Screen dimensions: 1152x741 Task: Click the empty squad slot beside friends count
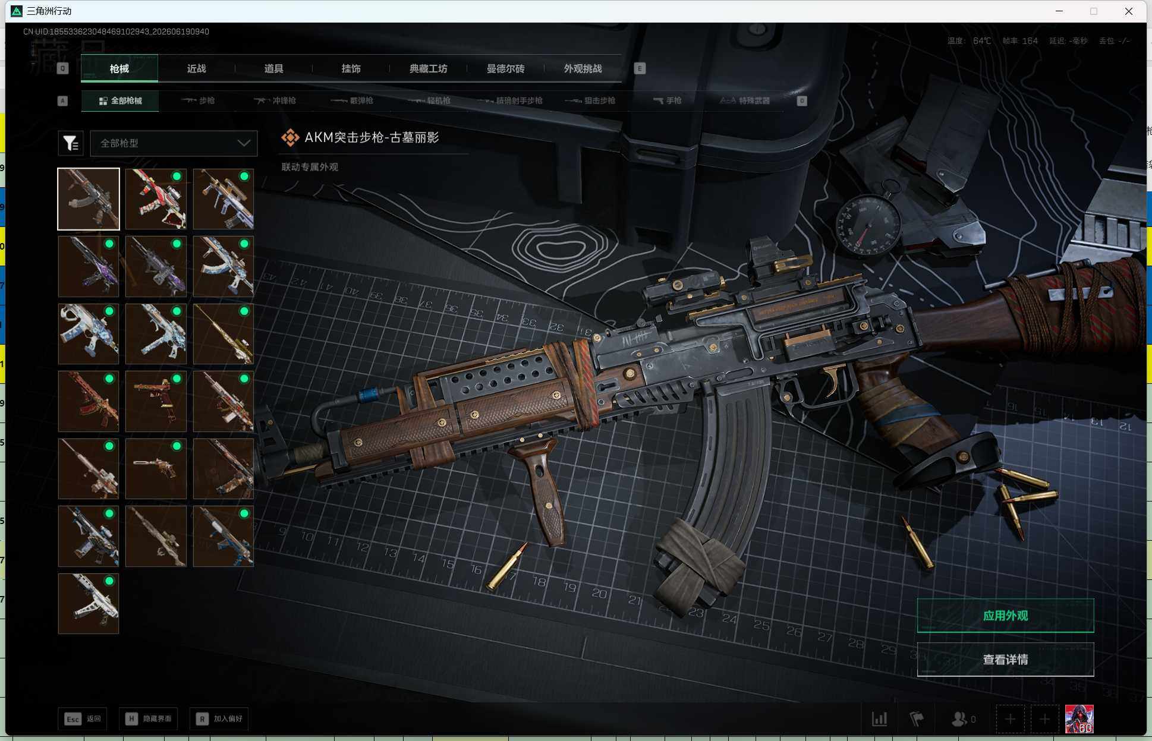[1010, 719]
